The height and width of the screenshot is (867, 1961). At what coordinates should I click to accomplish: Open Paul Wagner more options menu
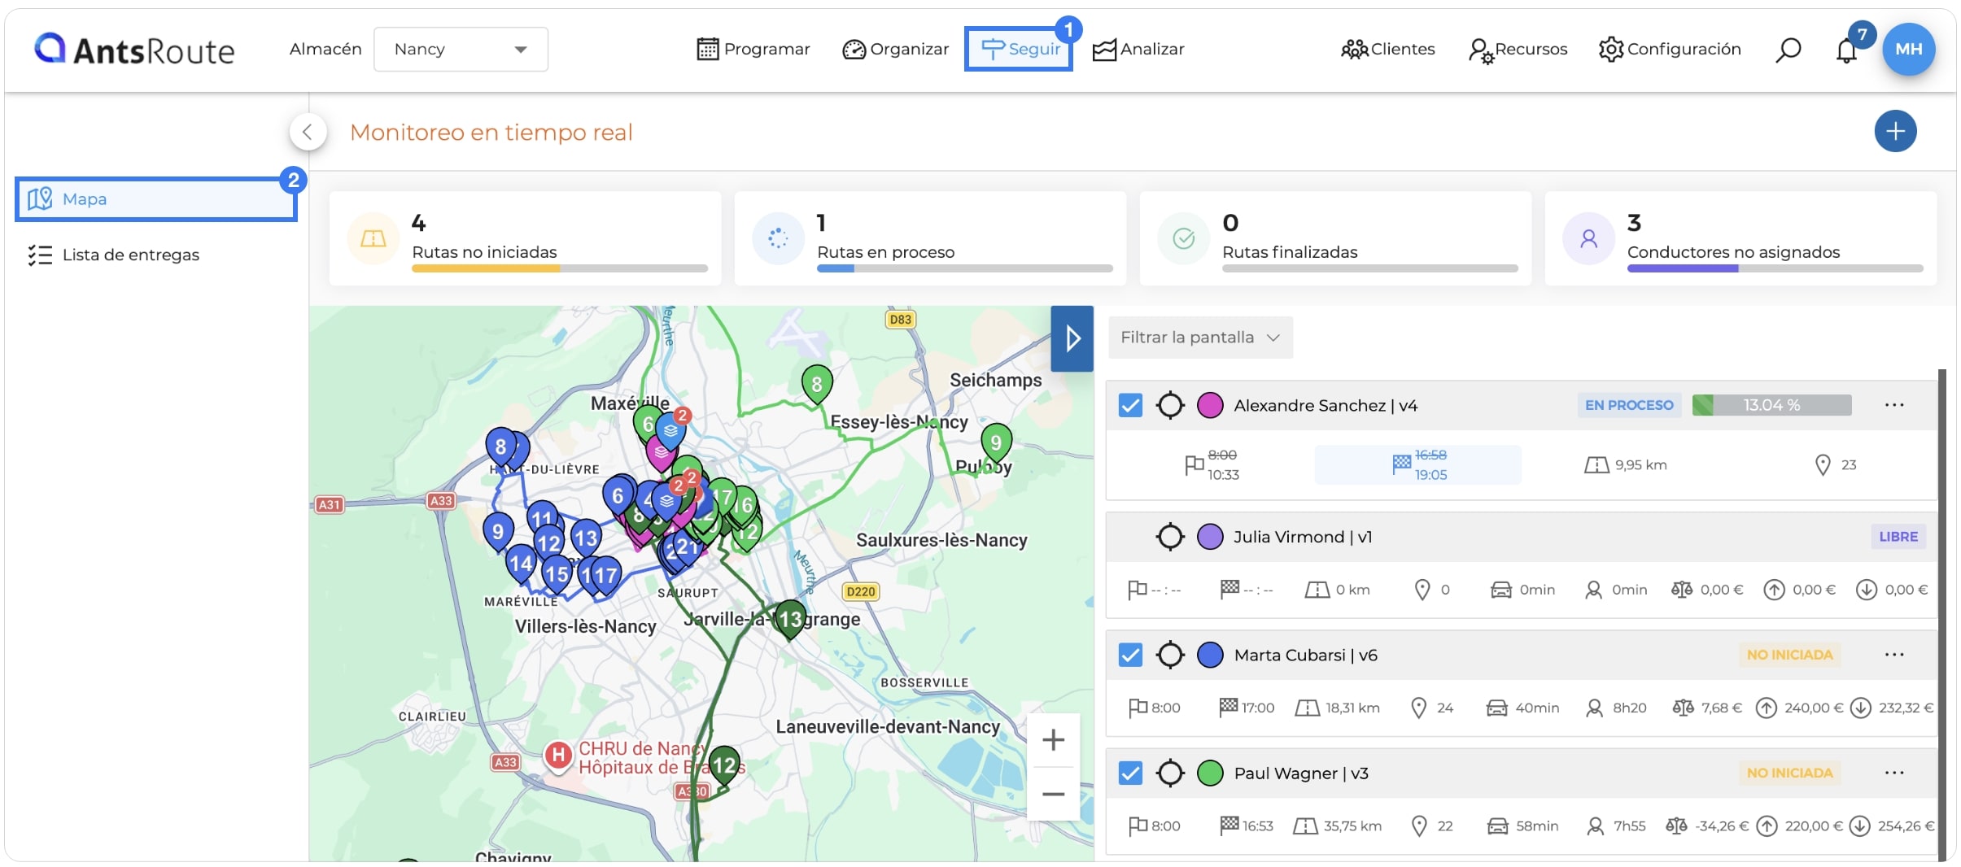pyautogui.click(x=1893, y=773)
